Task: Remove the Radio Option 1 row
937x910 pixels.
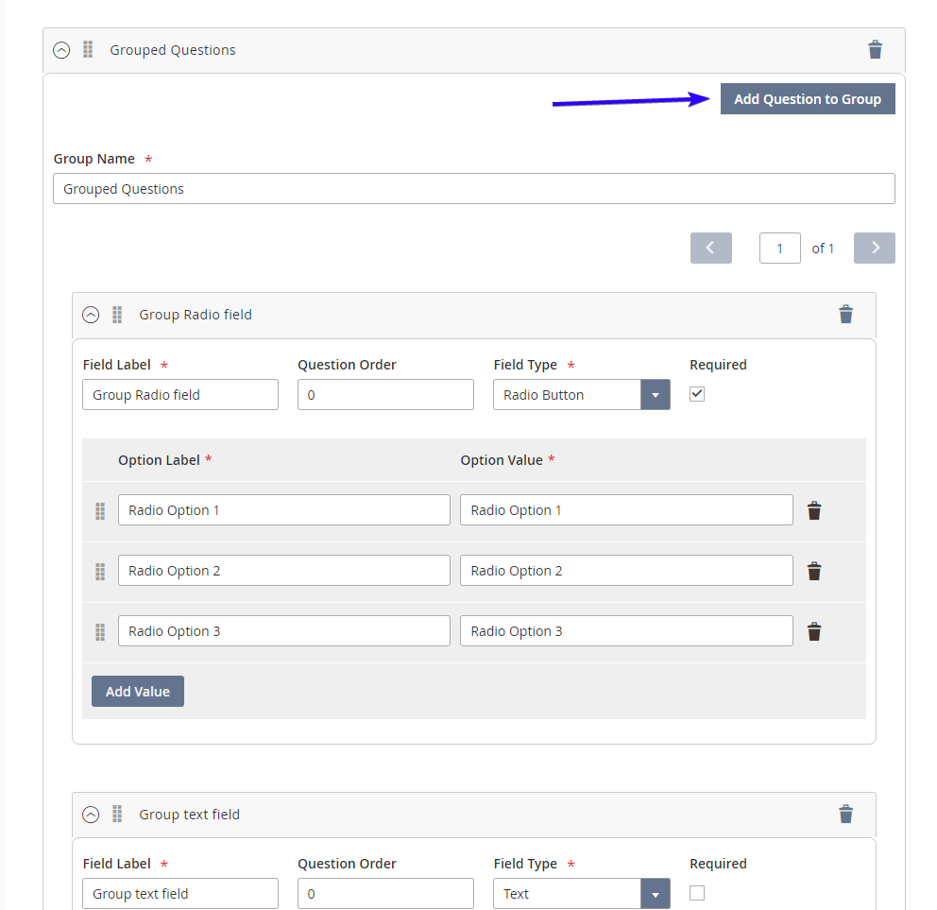Action: [x=813, y=510]
